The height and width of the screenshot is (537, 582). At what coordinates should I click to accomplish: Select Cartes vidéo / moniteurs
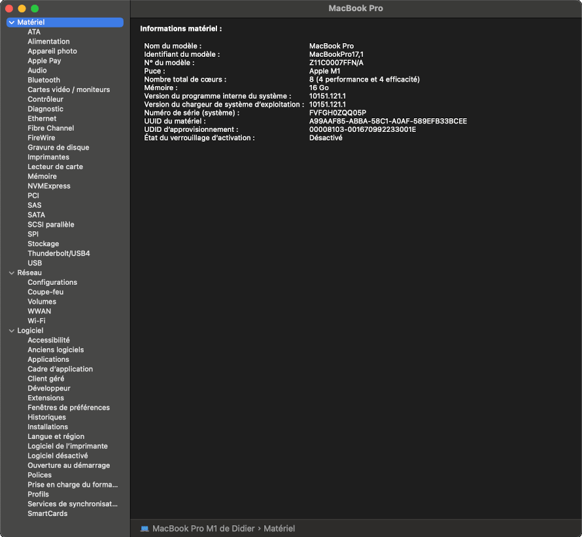(x=69, y=89)
